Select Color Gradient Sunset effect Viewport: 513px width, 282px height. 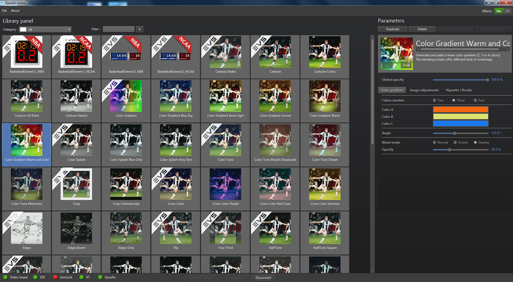275,101
